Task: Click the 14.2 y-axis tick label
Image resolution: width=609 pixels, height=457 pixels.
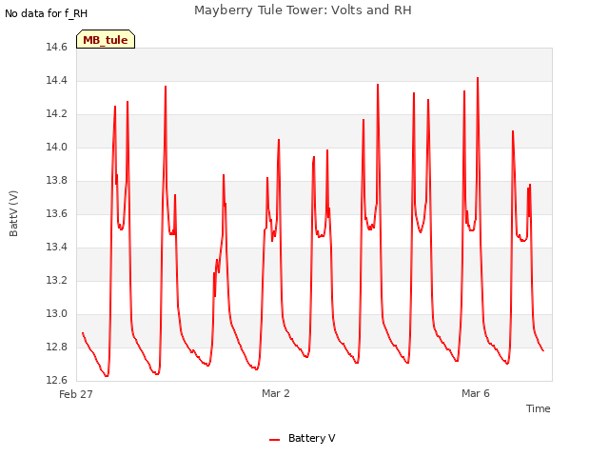Action: [57, 114]
